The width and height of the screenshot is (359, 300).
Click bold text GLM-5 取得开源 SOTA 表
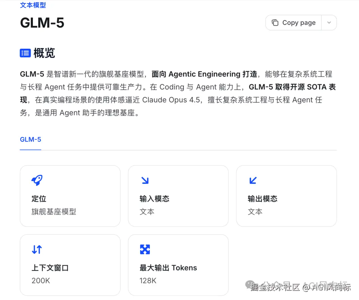[292, 87]
